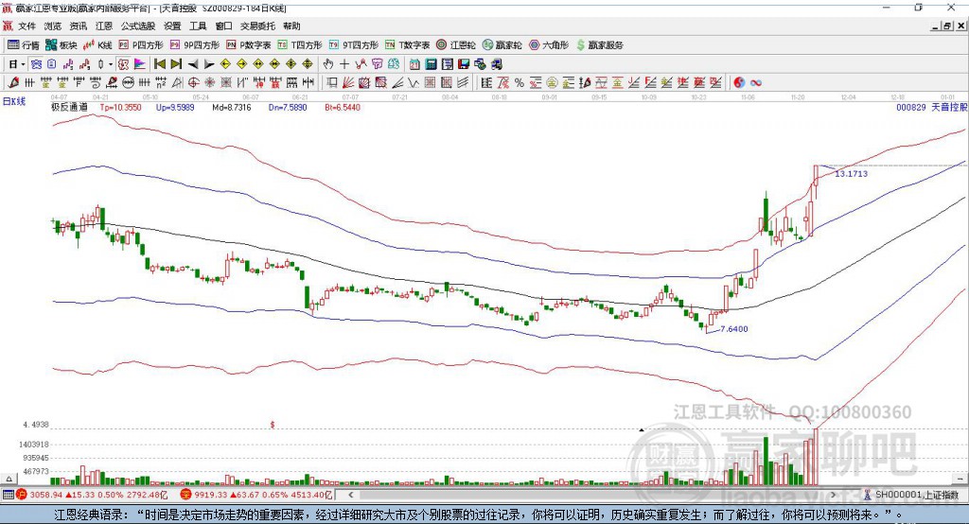Click the 极反通道 indicator label
Viewport: 969px width, 524px height.
pos(69,107)
